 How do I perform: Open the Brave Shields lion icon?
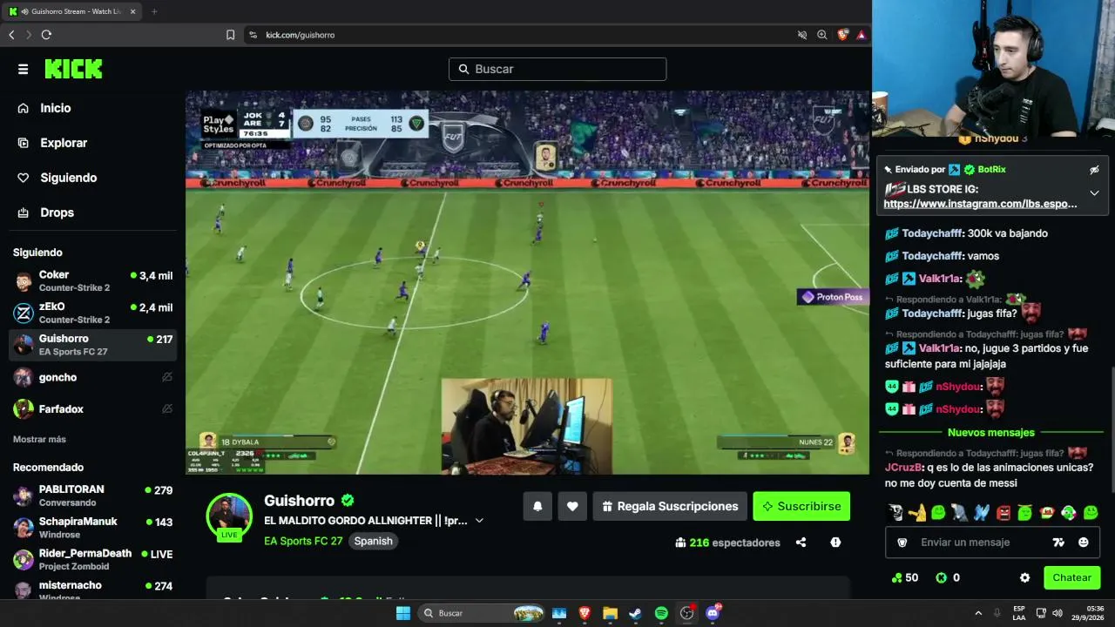[x=842, y=35]
